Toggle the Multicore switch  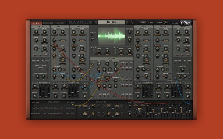93,35
